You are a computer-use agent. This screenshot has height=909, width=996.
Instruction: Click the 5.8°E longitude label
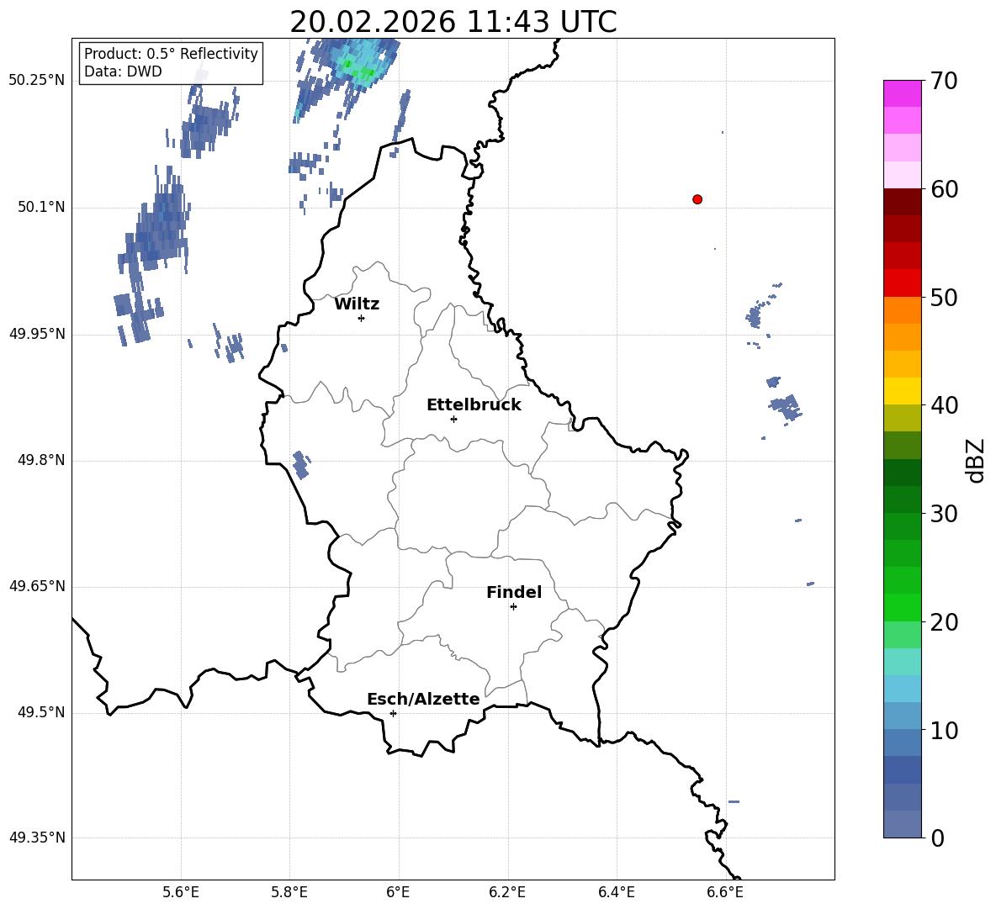tap(289, 892)
